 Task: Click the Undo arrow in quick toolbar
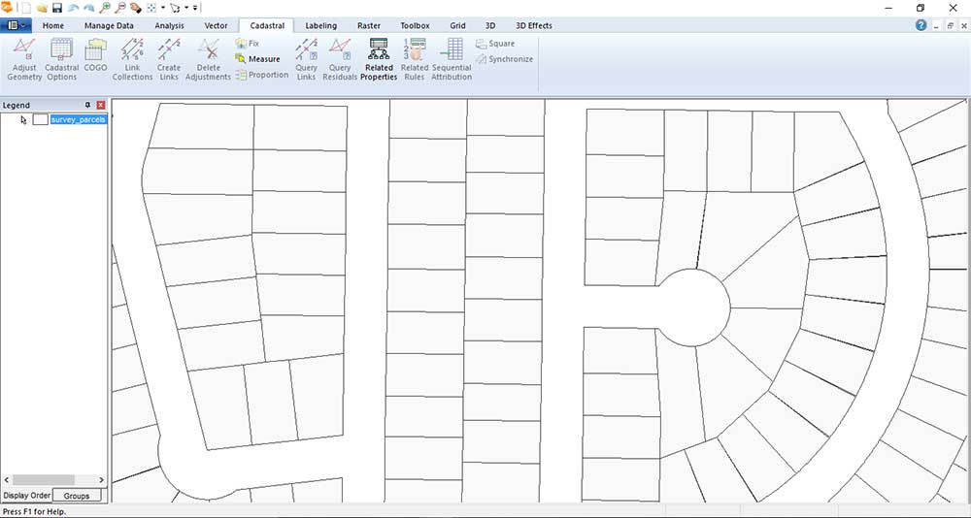click(73, 8)
